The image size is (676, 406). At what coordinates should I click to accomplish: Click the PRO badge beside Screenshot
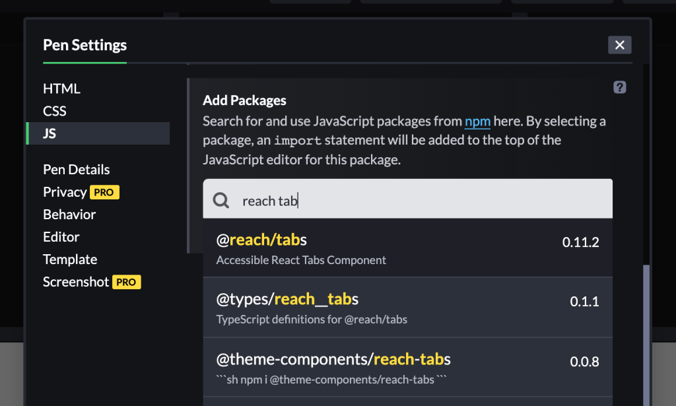pyautogui.click(x=126, y=282)
